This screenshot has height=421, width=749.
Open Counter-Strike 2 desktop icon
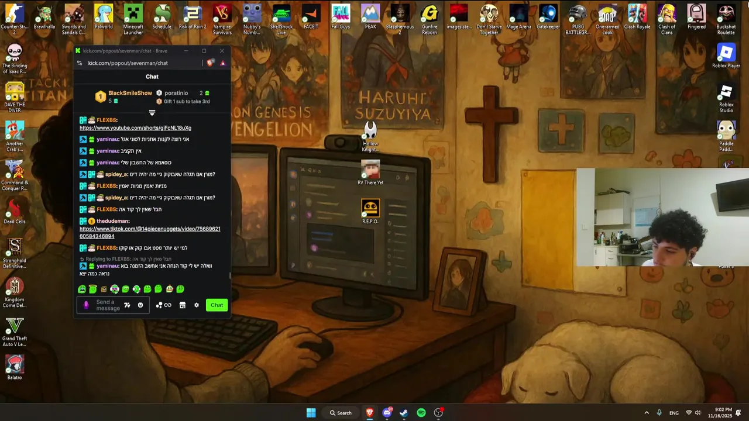click(x=15, y=19)
